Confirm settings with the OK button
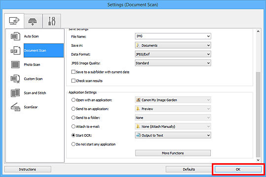Image resolution: width=266 pixels, height=177 pixels. click(x=238, y=169)
